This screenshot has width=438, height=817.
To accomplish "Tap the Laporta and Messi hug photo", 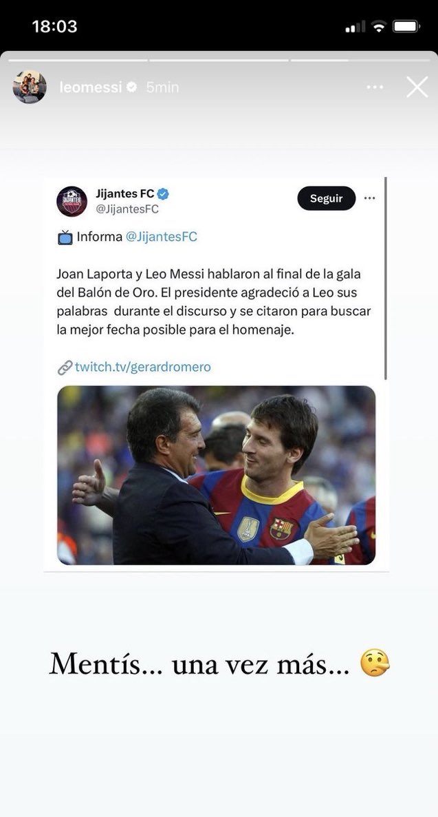I will coord(216,475).
